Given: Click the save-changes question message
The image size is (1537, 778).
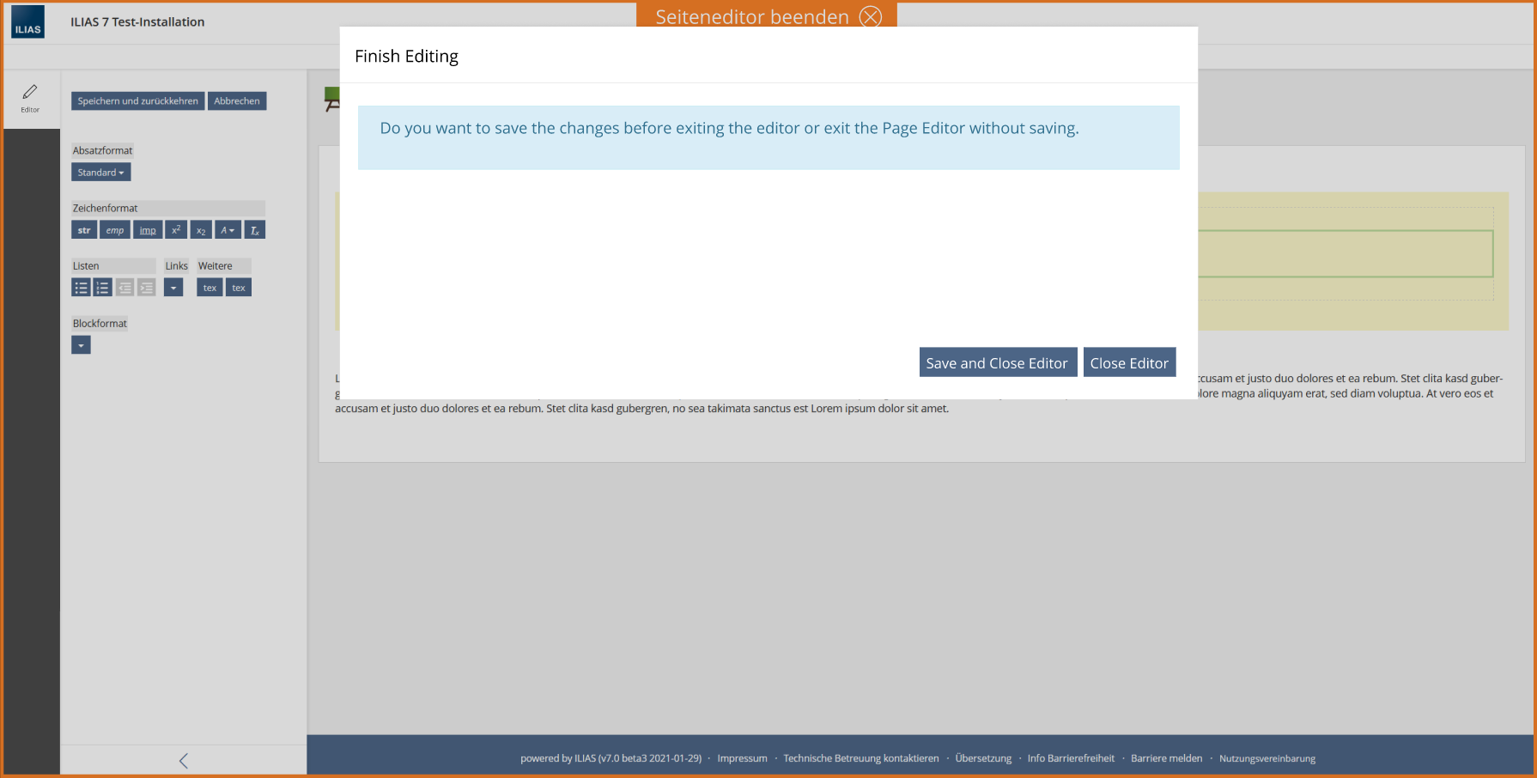Looking at the screenshot, I should (729, 129).
